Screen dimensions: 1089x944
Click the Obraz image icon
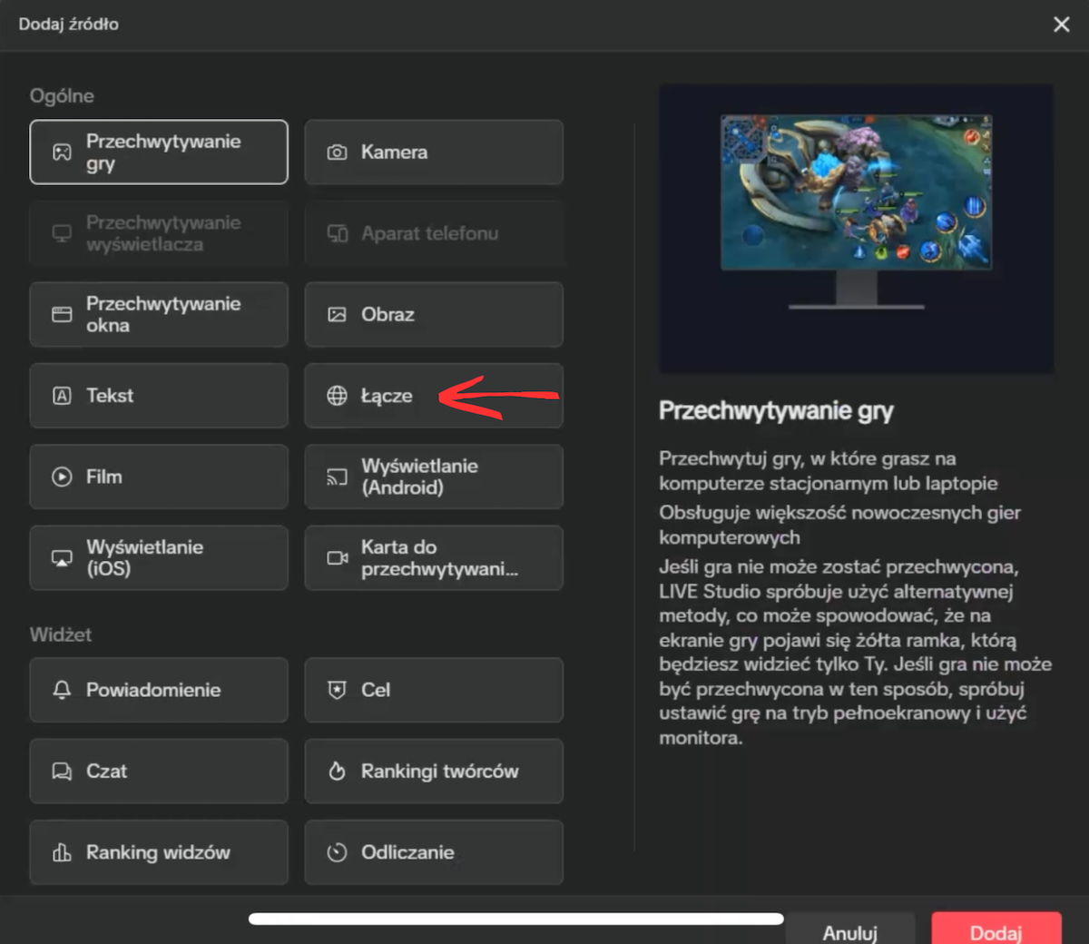click(337, 315)
